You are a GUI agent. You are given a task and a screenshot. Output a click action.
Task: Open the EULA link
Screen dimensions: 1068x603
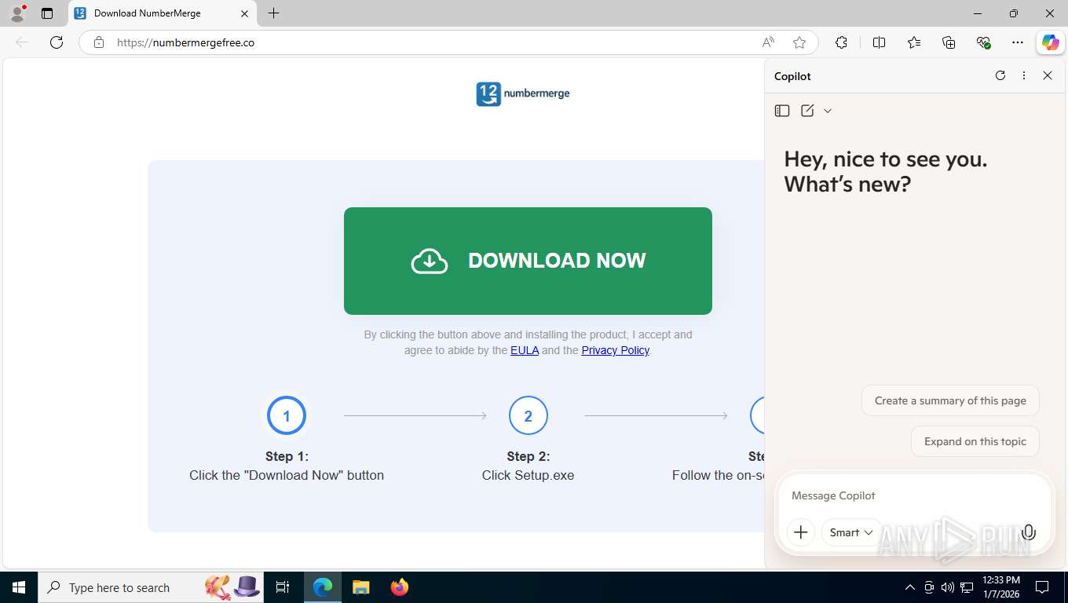pyautogui.click(x=525, y=350)
